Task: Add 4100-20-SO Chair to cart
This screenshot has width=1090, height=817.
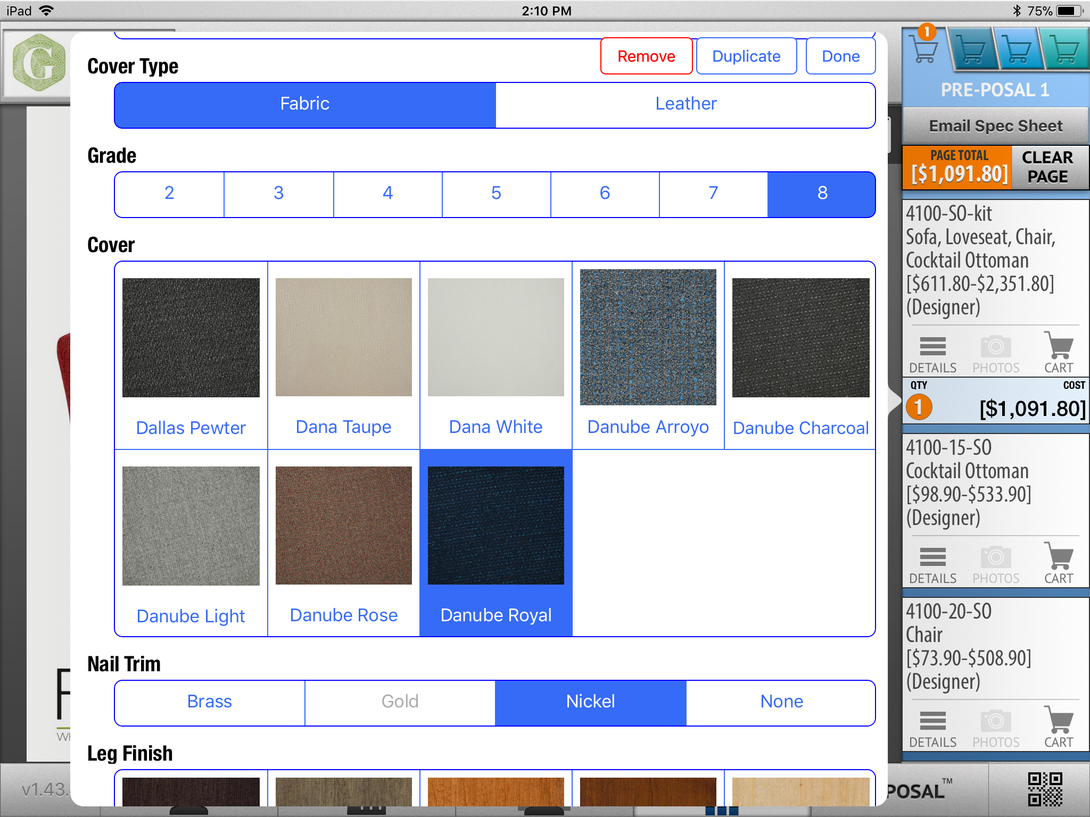Action: [x=1058, y=727]
